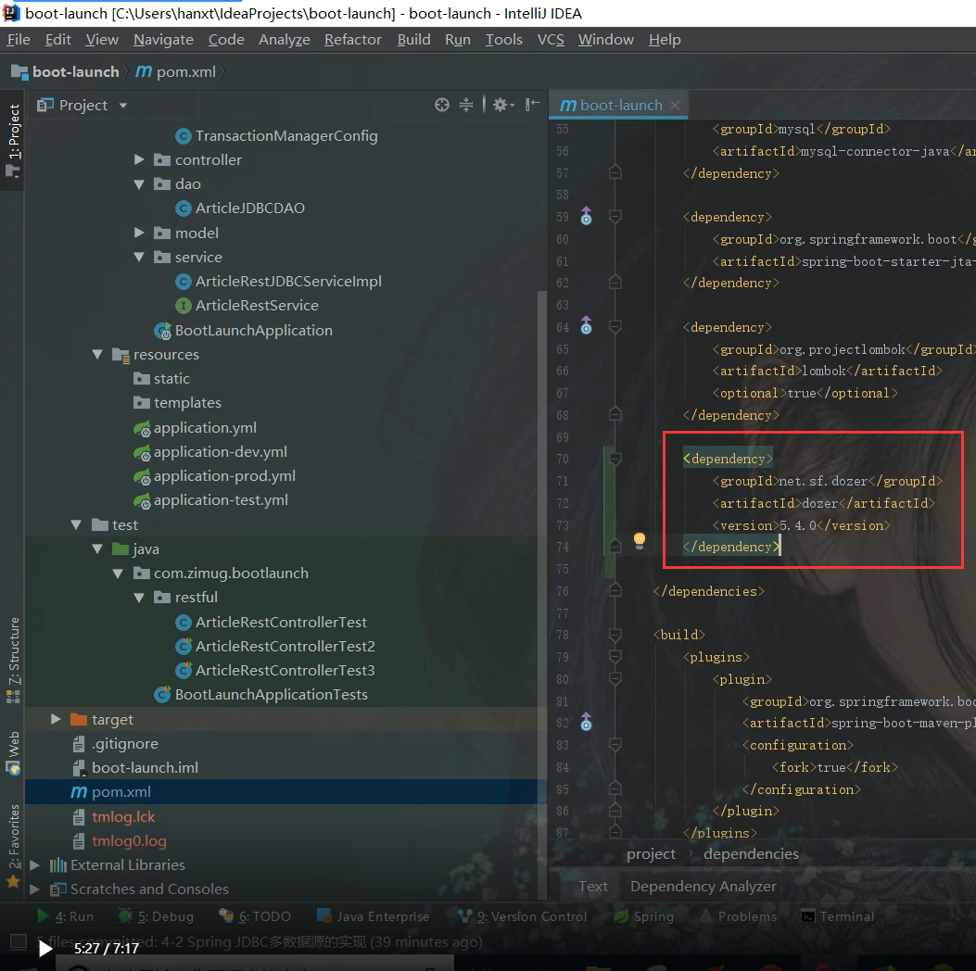Open the 1: Project tool window stripe
The height and width of the screenshot is (971, 976).
[13, 141]
